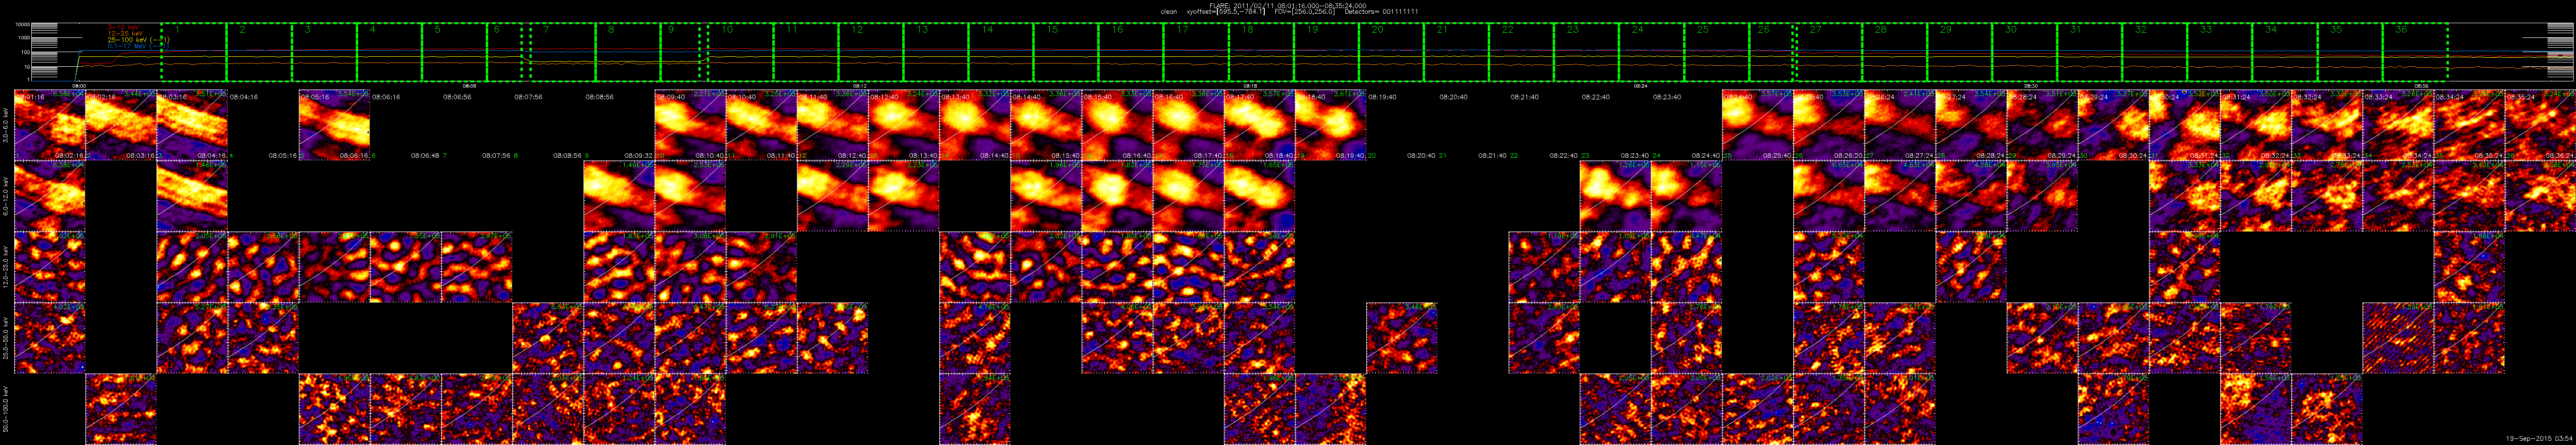Screen dimensions: 2576x445
Task: Select time interval 27 on the lightcurve
Action: tap(1829, 53)
